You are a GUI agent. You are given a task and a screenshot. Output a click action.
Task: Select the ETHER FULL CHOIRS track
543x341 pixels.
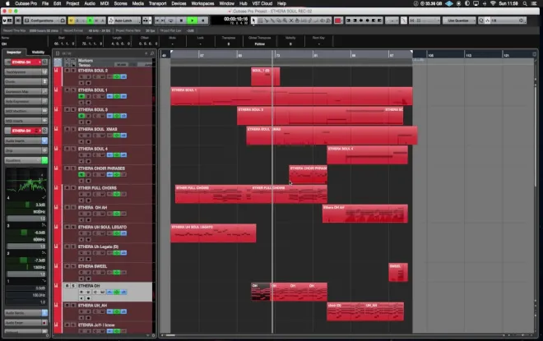97,188
